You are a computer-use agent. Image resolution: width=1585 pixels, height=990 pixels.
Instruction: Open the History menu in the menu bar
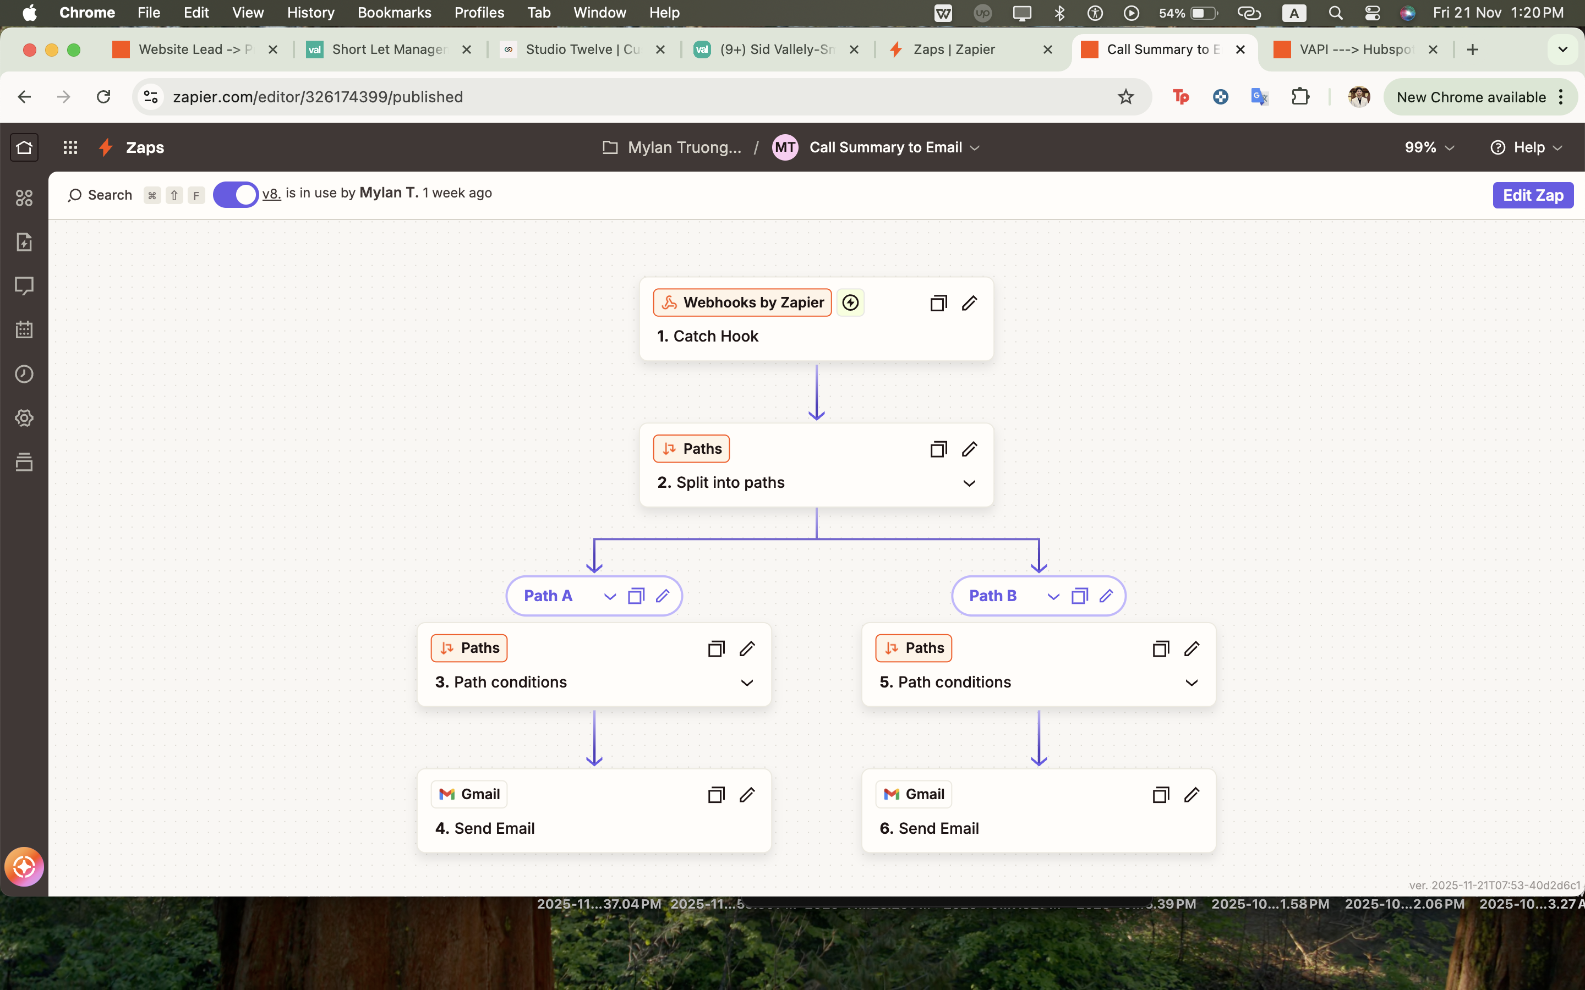[310, 13]
